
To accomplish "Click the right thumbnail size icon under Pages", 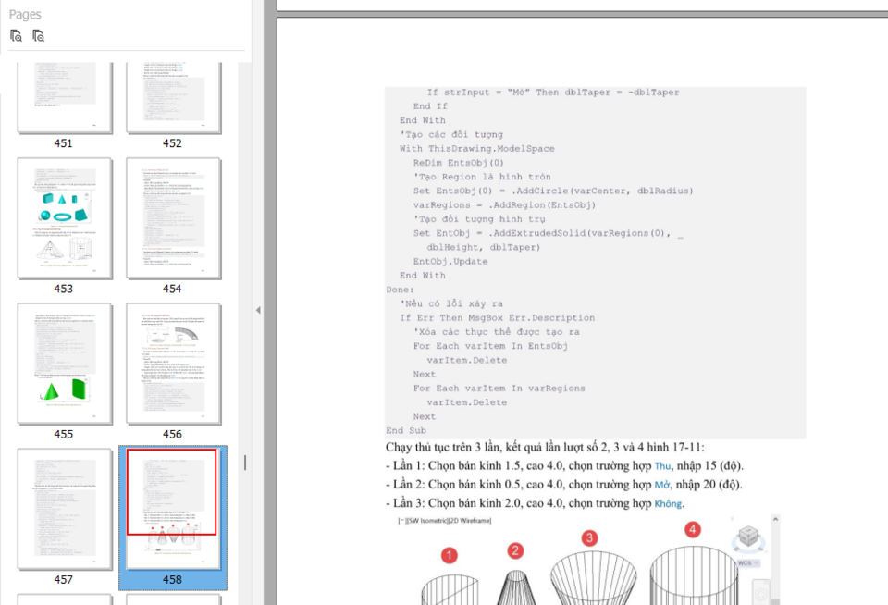I will (38, 36).
